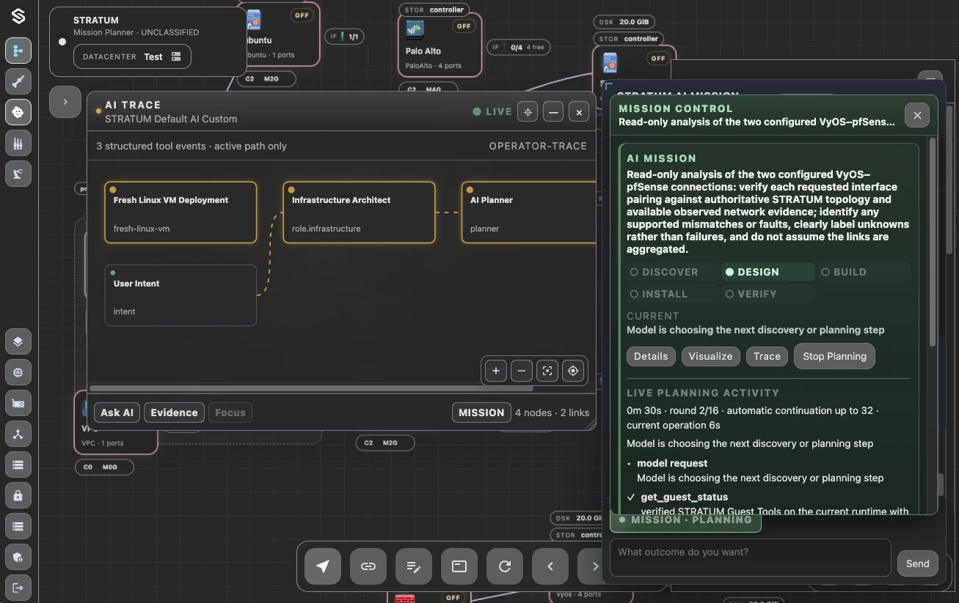Select the Infrastructure Architect trace node
Image resolution: width=959 pixels, height=603 pixels.
(x=360, y=212)
